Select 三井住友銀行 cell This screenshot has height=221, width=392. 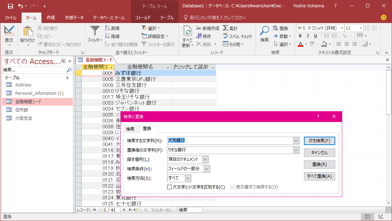143,85
